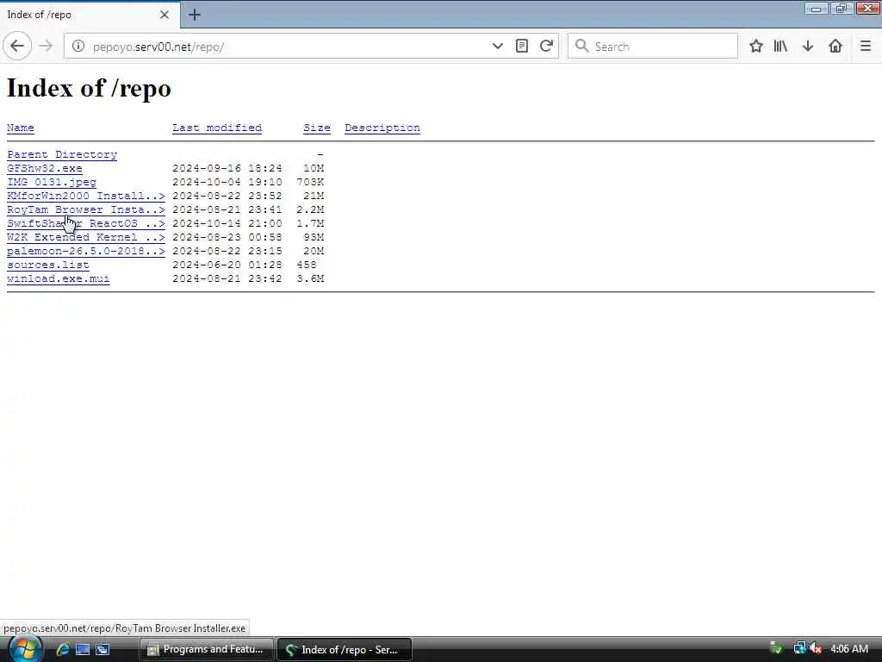Launch Internet Explorer from quick launch

(x=62, y=649)
